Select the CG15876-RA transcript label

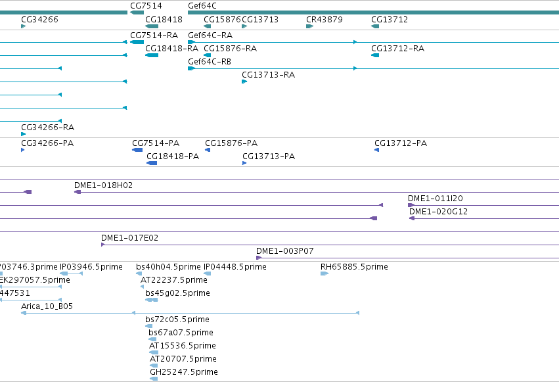click(230, 49)
